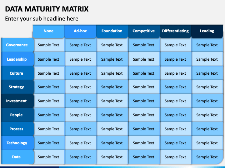
Task: Click the Investment cell under Foundation
Action: pyautogui.click(x=112, y=101)
